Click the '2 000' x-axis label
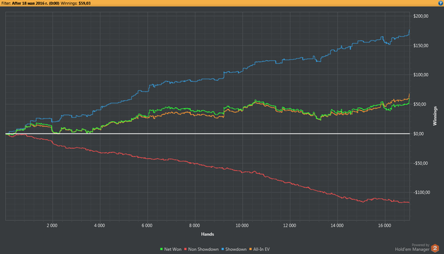 [52, 225]
